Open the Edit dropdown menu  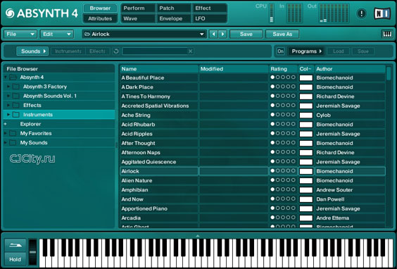click(x=57, y=35)
